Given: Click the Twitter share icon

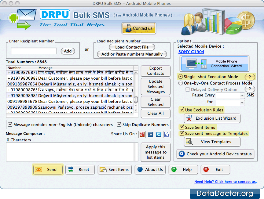Looking at the screenshot, I should click(x=159, y=134).
